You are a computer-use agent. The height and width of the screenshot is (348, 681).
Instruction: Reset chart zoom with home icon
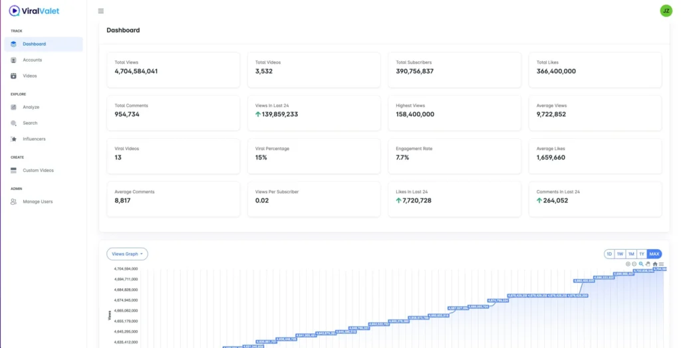point(655,264)
